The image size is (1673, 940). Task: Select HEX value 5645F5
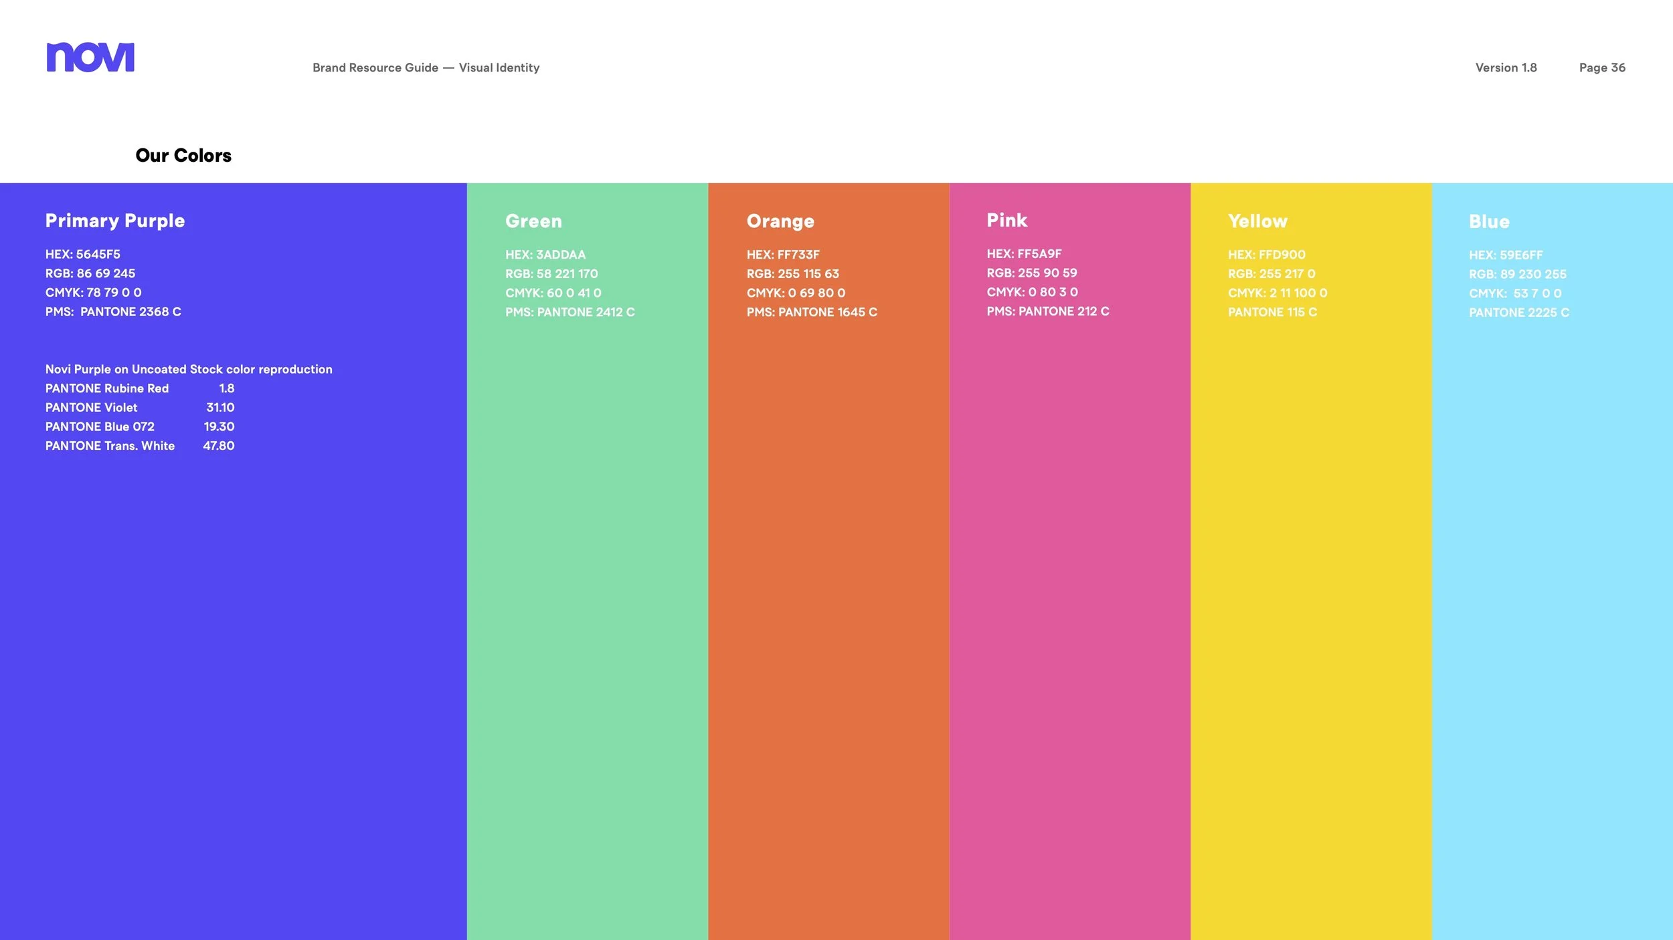pos(82,254)
